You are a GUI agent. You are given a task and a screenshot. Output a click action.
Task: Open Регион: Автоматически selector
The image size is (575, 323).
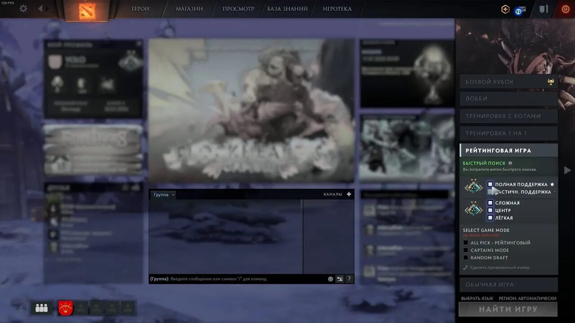tap(527, 298)
